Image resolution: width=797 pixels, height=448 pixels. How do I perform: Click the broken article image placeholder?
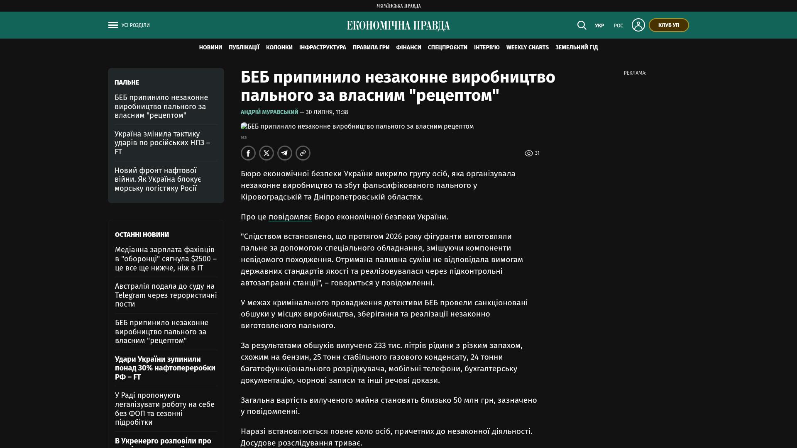click(357, 127)
